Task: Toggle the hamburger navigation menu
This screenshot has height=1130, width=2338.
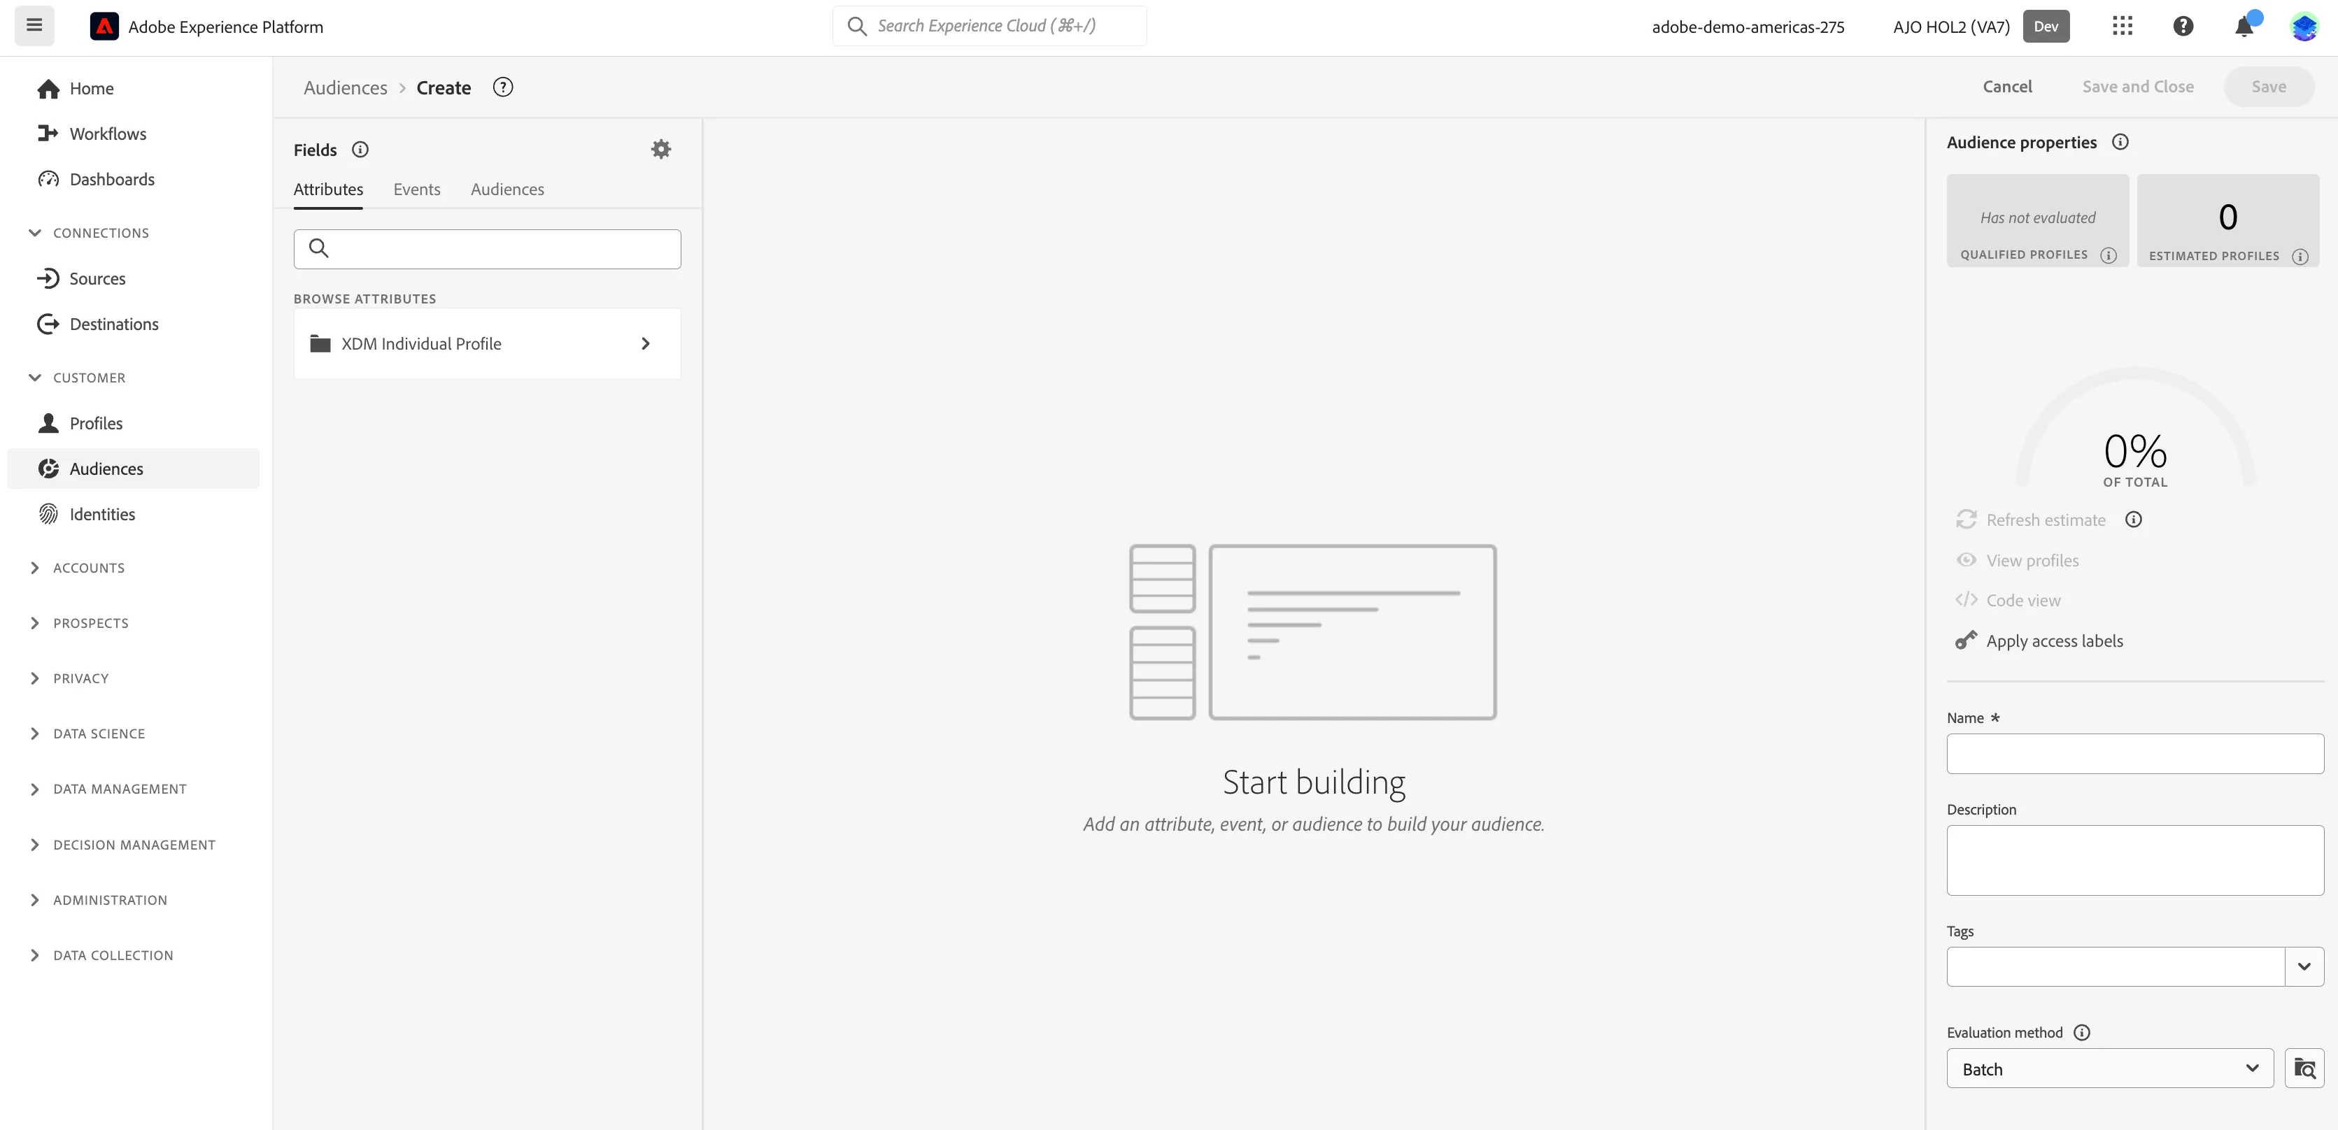Action: coord(34,25)
